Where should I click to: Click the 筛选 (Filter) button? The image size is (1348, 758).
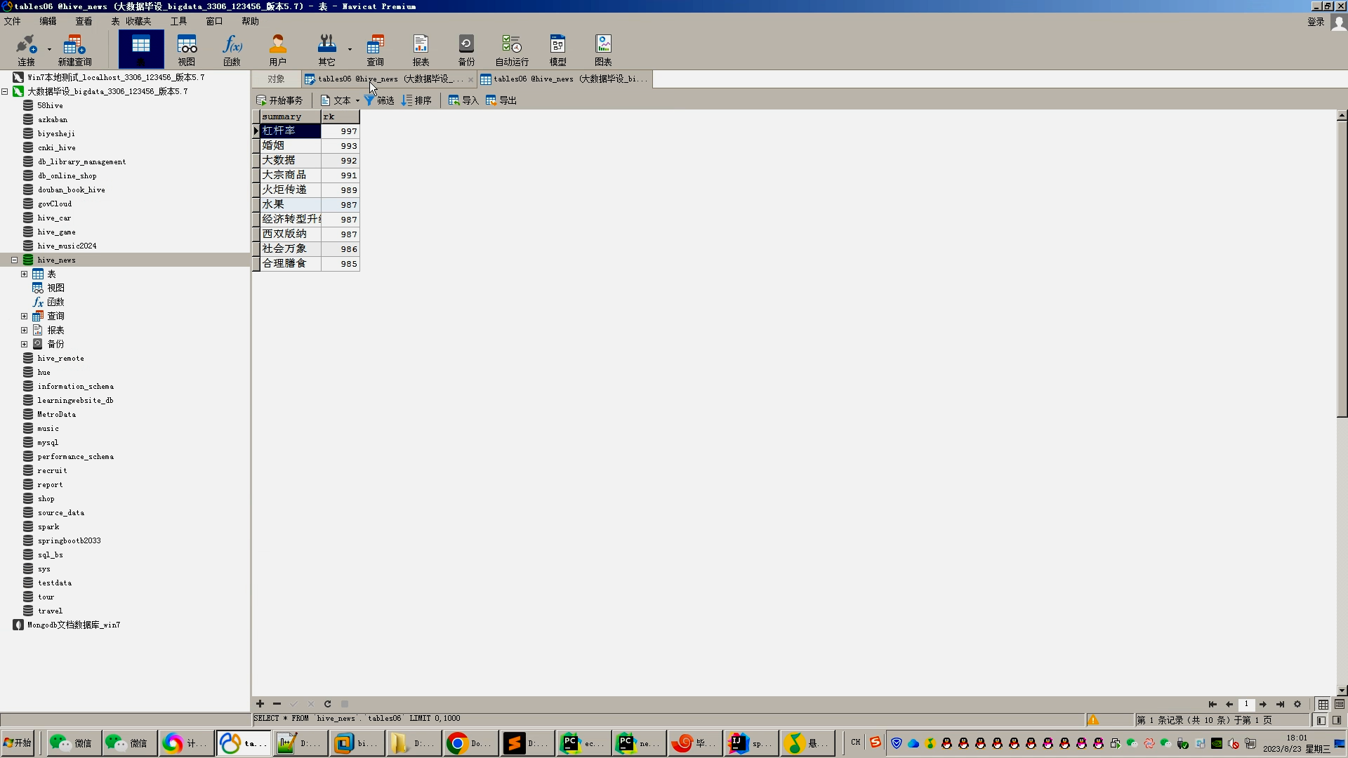point(379,100)
